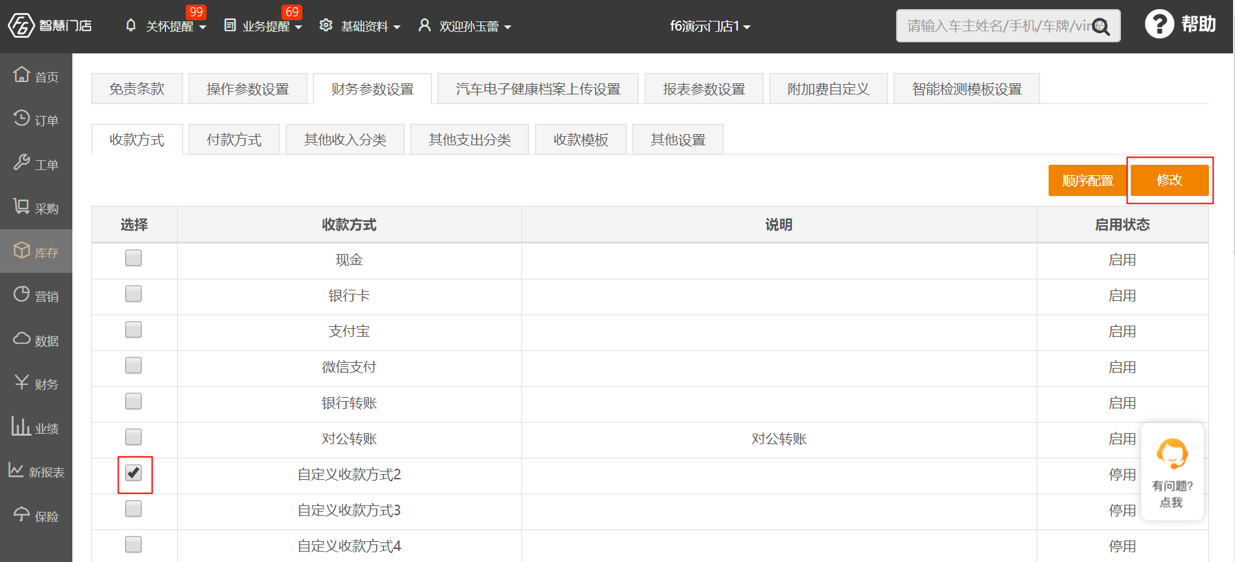This screenshot has width=1235, height=562.
Task: Click the 启用状态 column header
Action: point(1122,225)
